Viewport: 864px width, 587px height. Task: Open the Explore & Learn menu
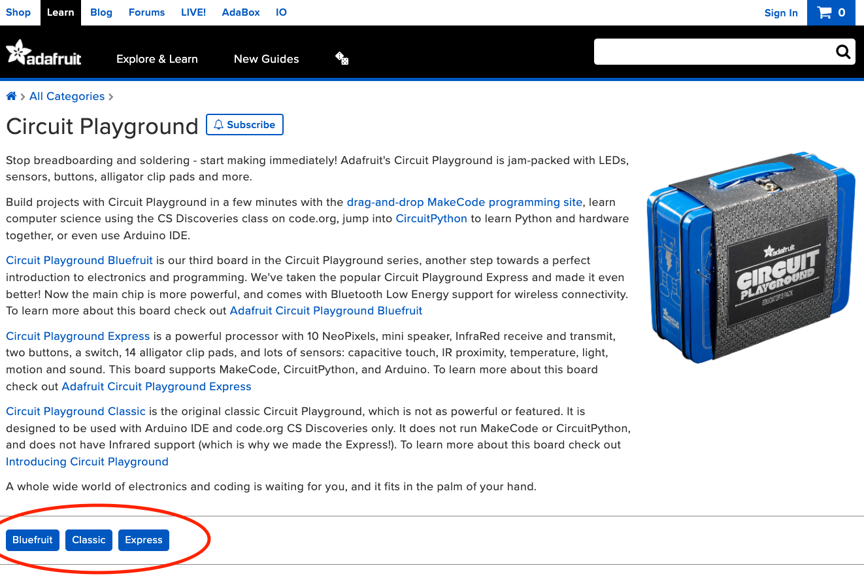tap(157, 59)
